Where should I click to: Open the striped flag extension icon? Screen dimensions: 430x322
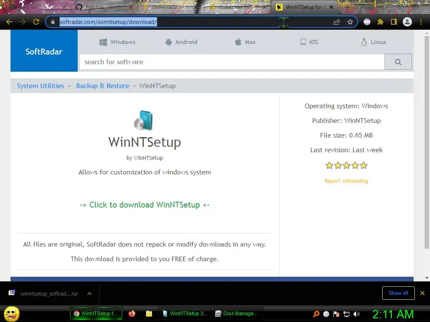coord(367,22)
